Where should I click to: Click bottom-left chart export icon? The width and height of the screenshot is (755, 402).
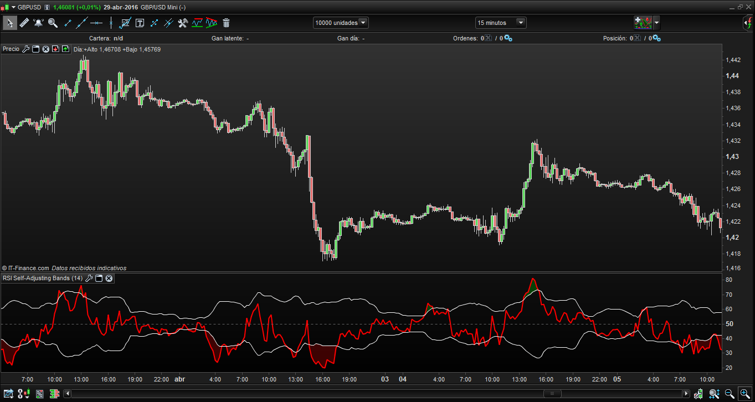point(8,394)
